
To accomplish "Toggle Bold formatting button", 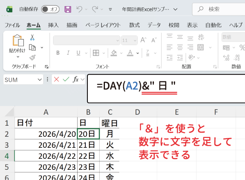I will [58, 53].
